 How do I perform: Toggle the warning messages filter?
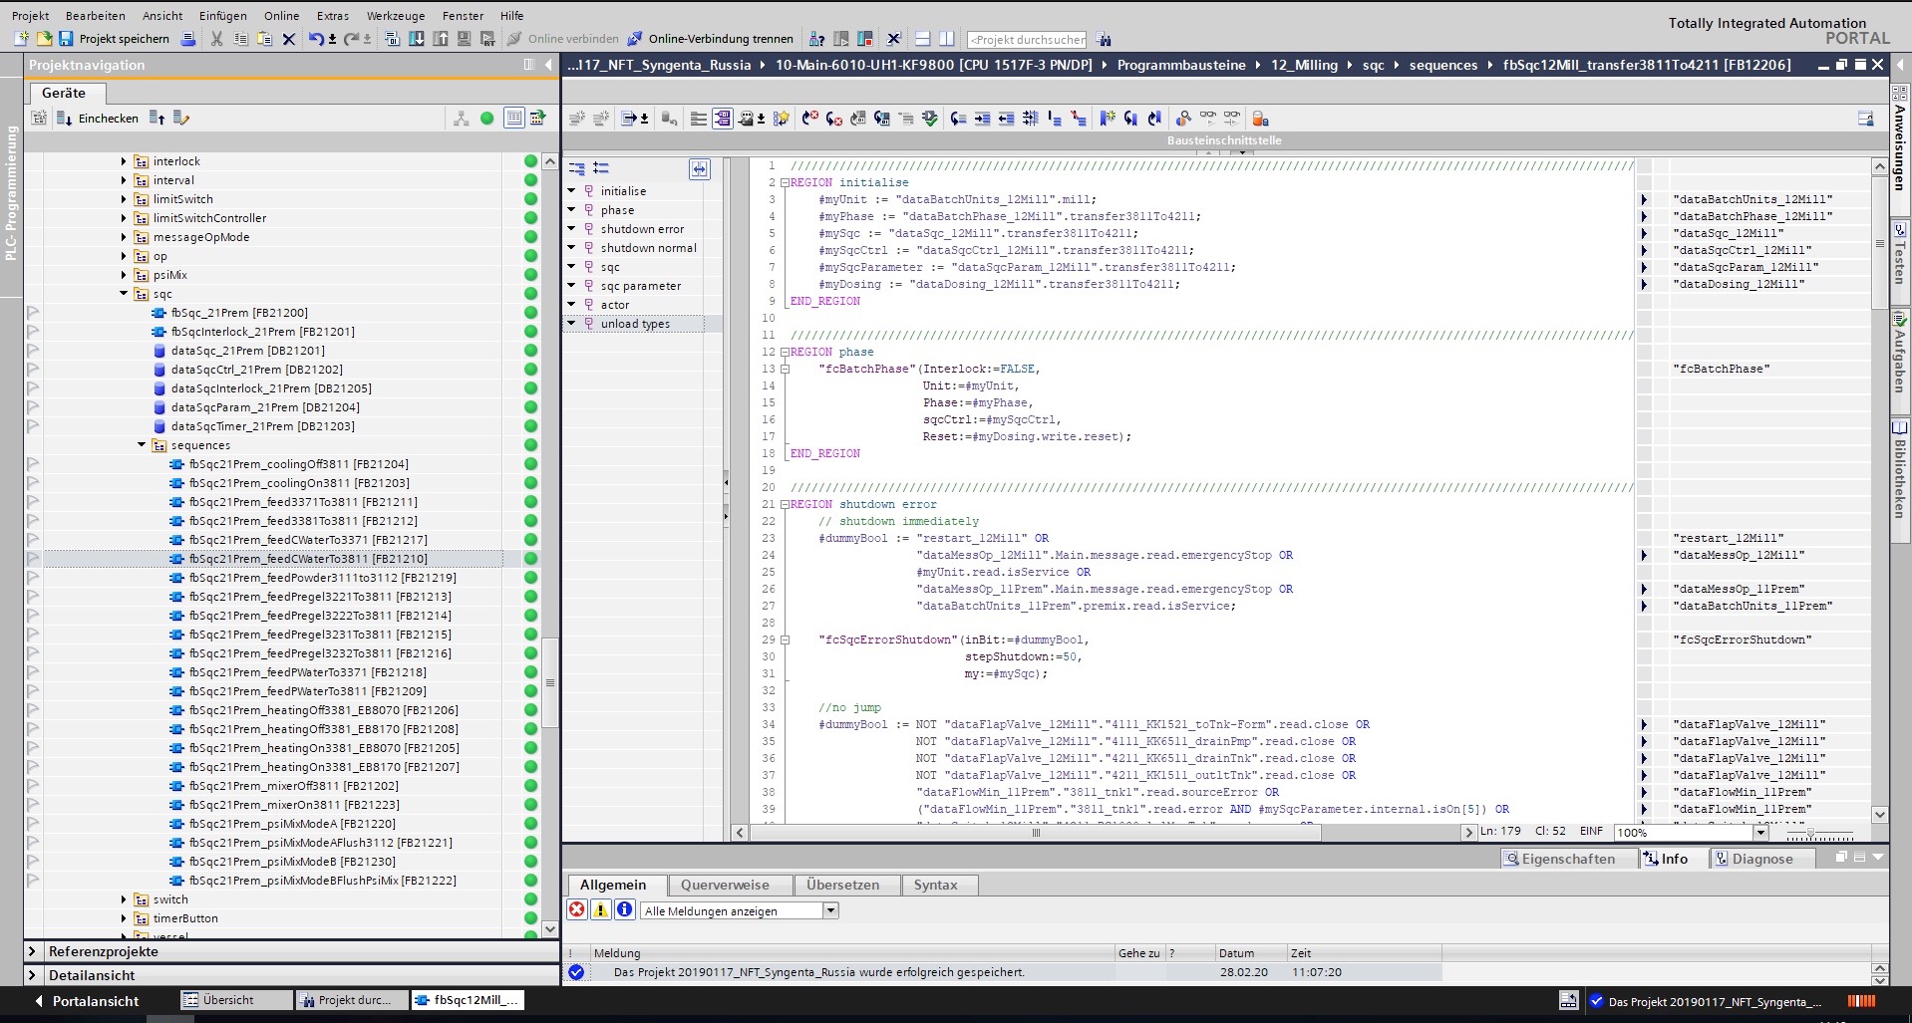click(x=600, y=909)
